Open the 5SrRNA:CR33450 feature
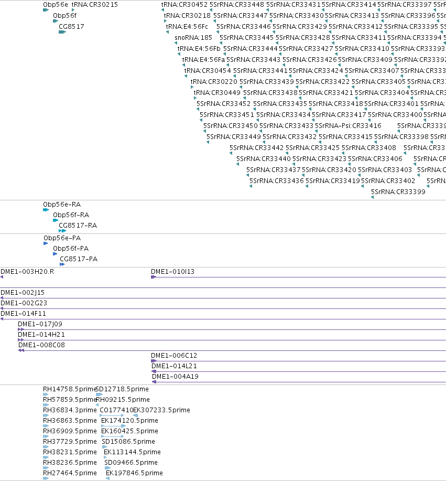 (231, 126)
